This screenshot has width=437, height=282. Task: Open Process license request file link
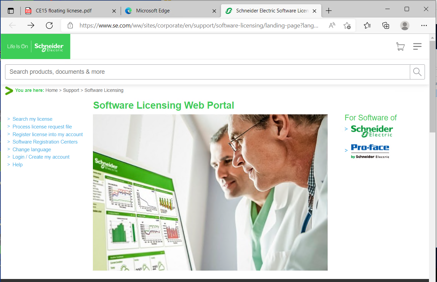pyautogui.click(x=42, y=127)
